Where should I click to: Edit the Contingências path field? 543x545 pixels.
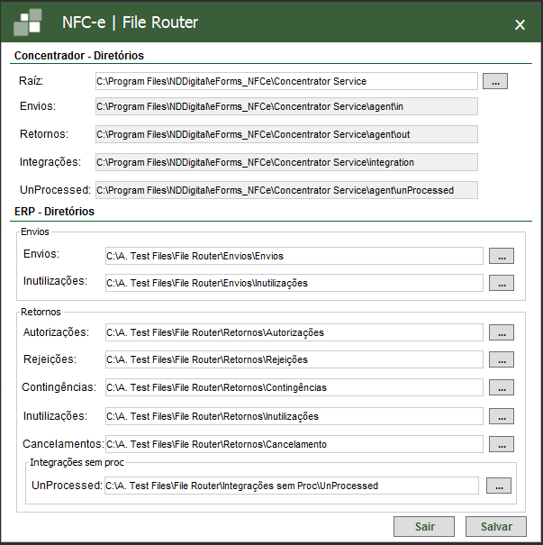[x=294, y=388]
